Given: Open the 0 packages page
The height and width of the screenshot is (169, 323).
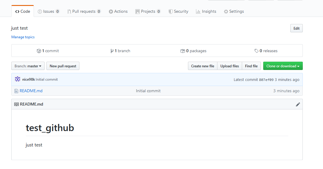Looking at the screenshot, I should [x=193, y=51].
